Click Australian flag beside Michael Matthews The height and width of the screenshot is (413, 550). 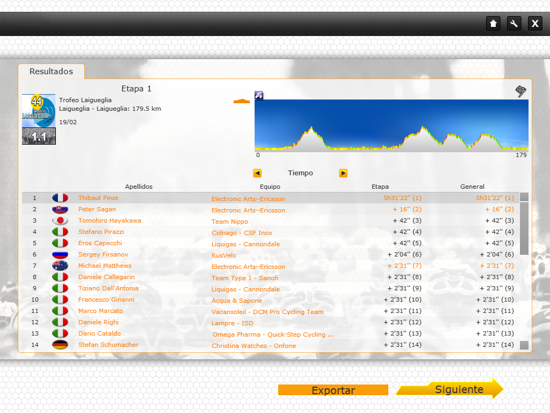(x=60, y=266)
